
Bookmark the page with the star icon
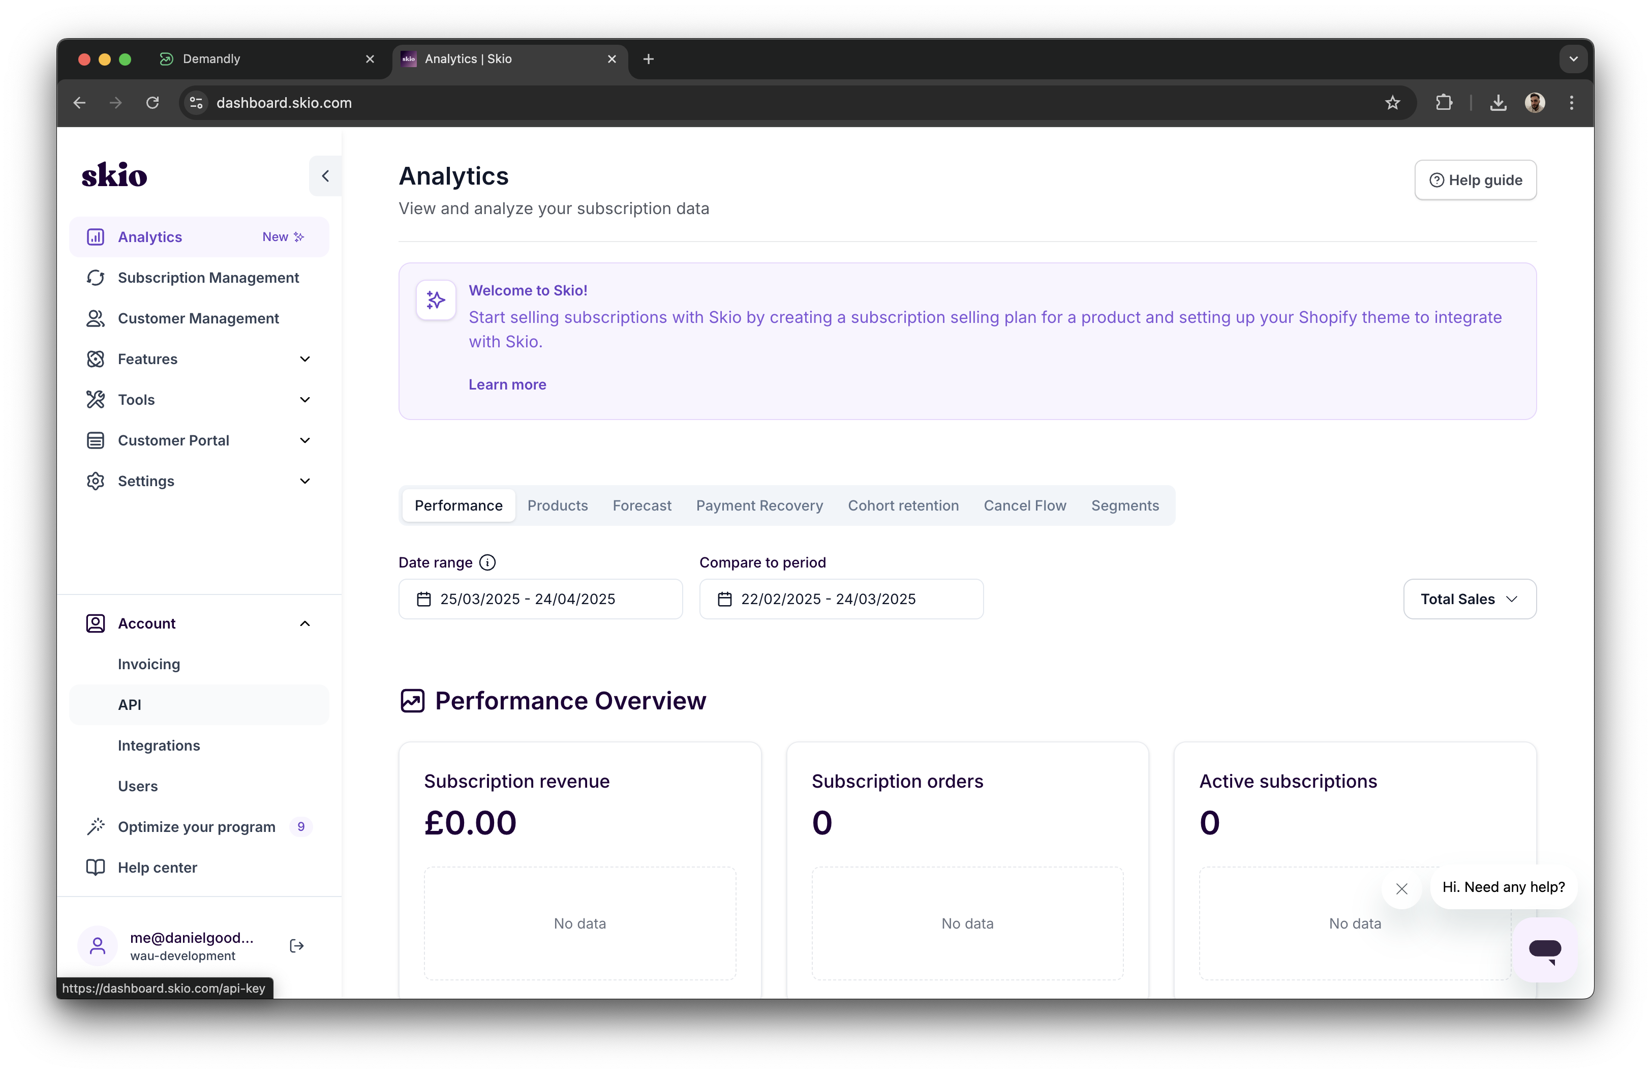(x=1393, y=103)
